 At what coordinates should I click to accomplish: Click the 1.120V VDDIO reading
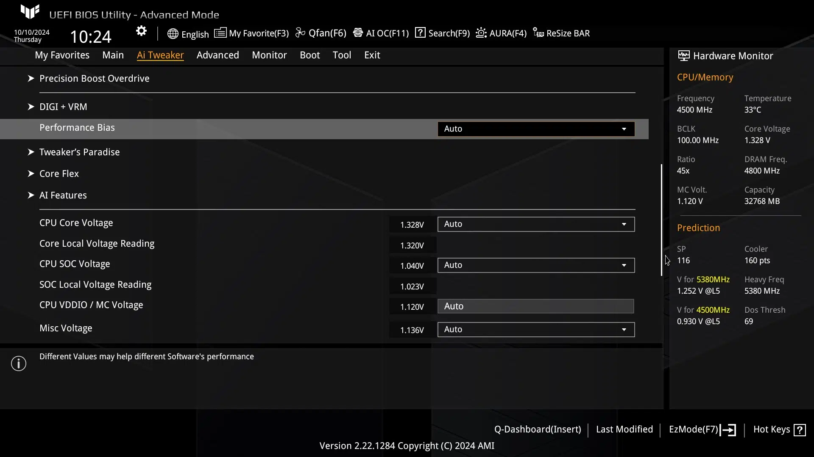[x=412, y=307]
